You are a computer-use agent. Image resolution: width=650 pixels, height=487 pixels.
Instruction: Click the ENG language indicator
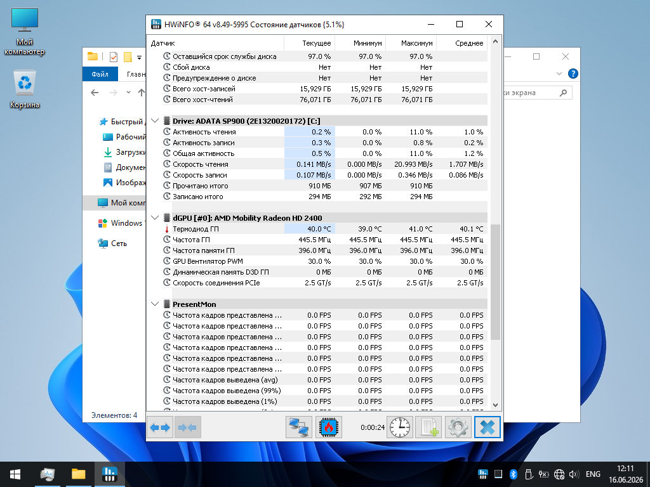(x=593, y=474)
